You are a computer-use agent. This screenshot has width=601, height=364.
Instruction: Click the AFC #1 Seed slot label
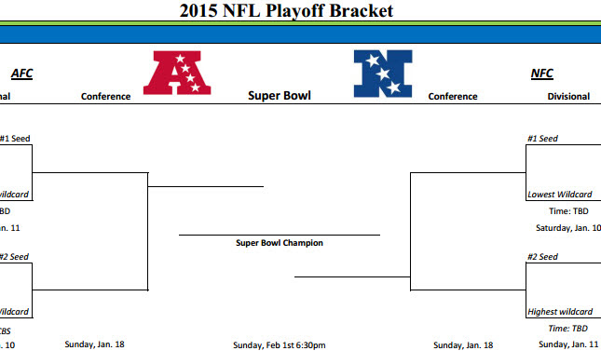click(15, 139)
